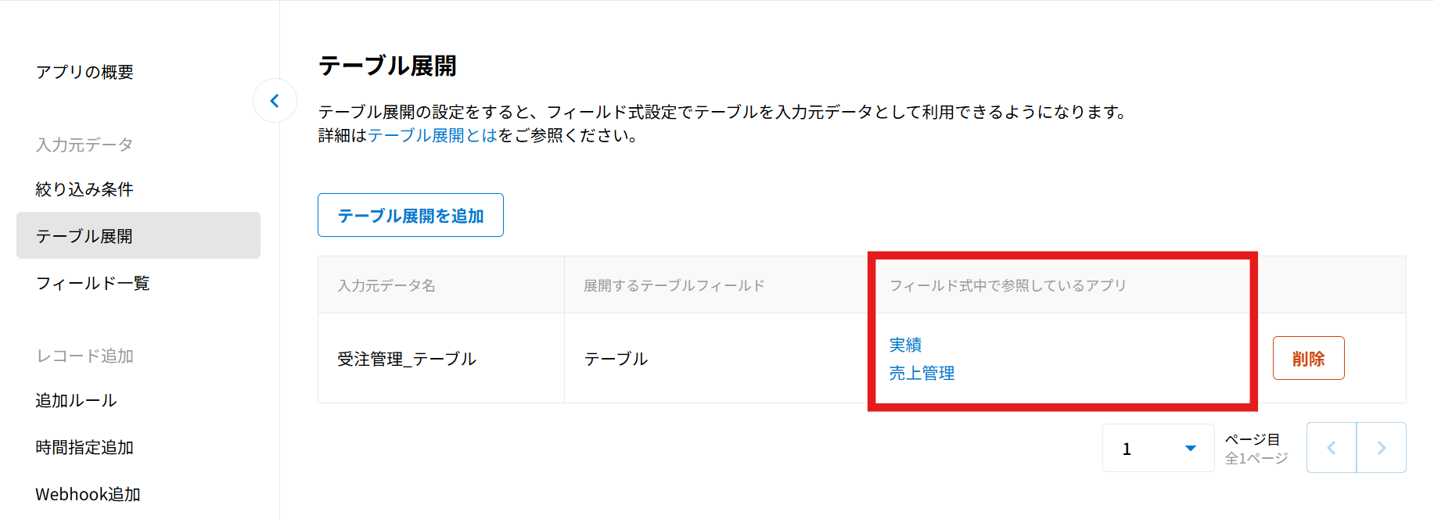Open フィールド一覧 in the sidebar
The image size is (1434, 519).
click(92, 283)
